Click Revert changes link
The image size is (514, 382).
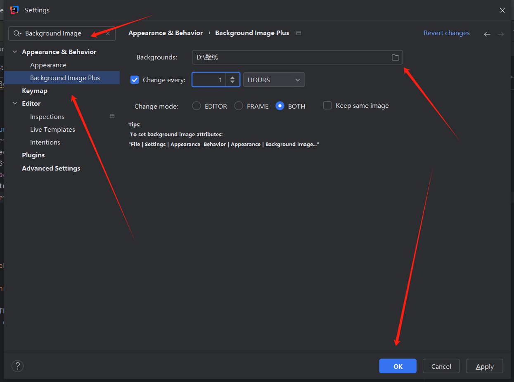(446, 33)
